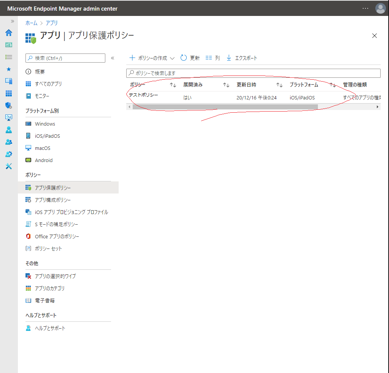Open iOS アプリ プロビジョニング プロファイル
389x373 pixels.
(x=67, y=212)
